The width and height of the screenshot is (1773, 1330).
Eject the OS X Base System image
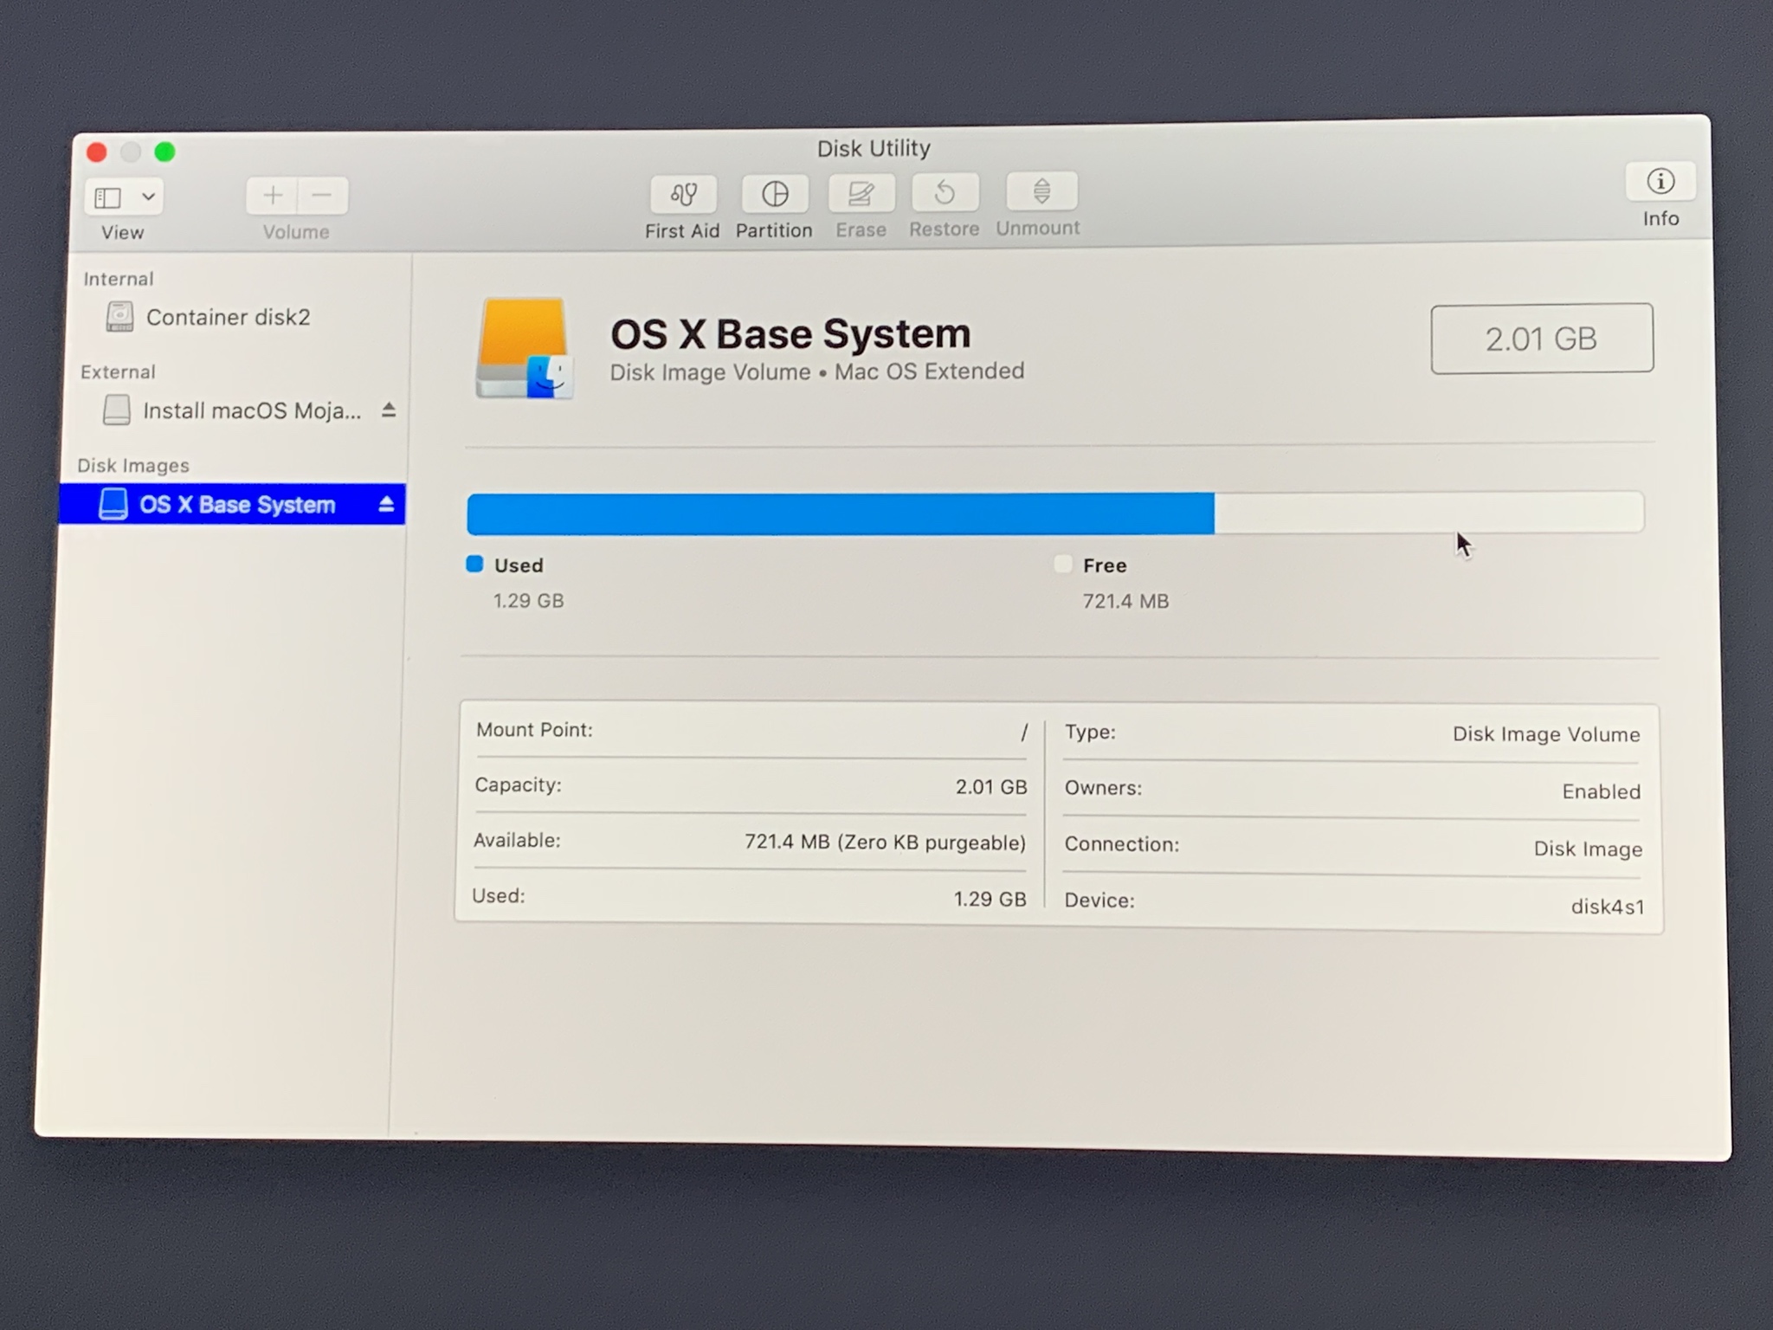[386, 504]
